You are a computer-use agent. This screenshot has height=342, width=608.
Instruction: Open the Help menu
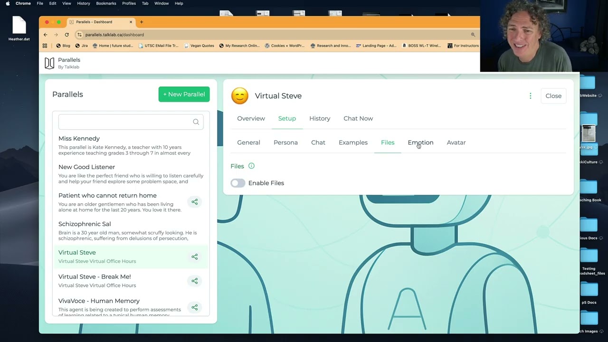tap(179, 3)
